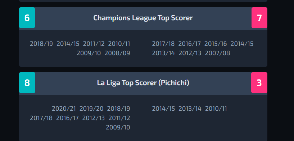
Task: Click 2016/17 in the La Liga left column
Action: 67,118
